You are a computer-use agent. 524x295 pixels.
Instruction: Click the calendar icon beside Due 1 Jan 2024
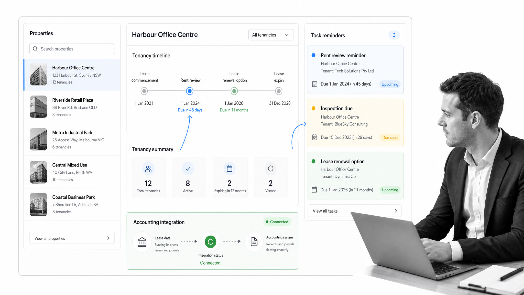[315, 84]
